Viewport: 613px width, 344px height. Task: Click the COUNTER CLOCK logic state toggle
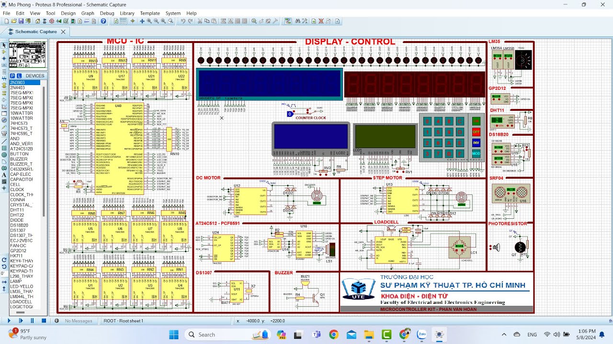(x=290, y=114)
